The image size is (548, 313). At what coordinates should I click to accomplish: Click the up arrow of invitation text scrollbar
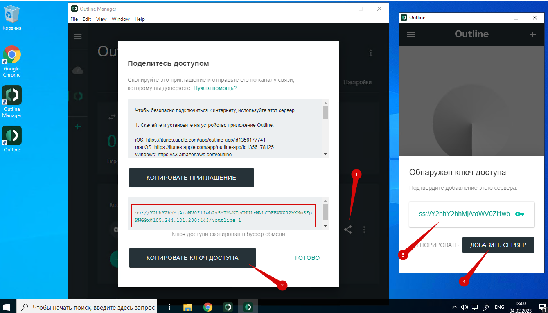(326, 103)
